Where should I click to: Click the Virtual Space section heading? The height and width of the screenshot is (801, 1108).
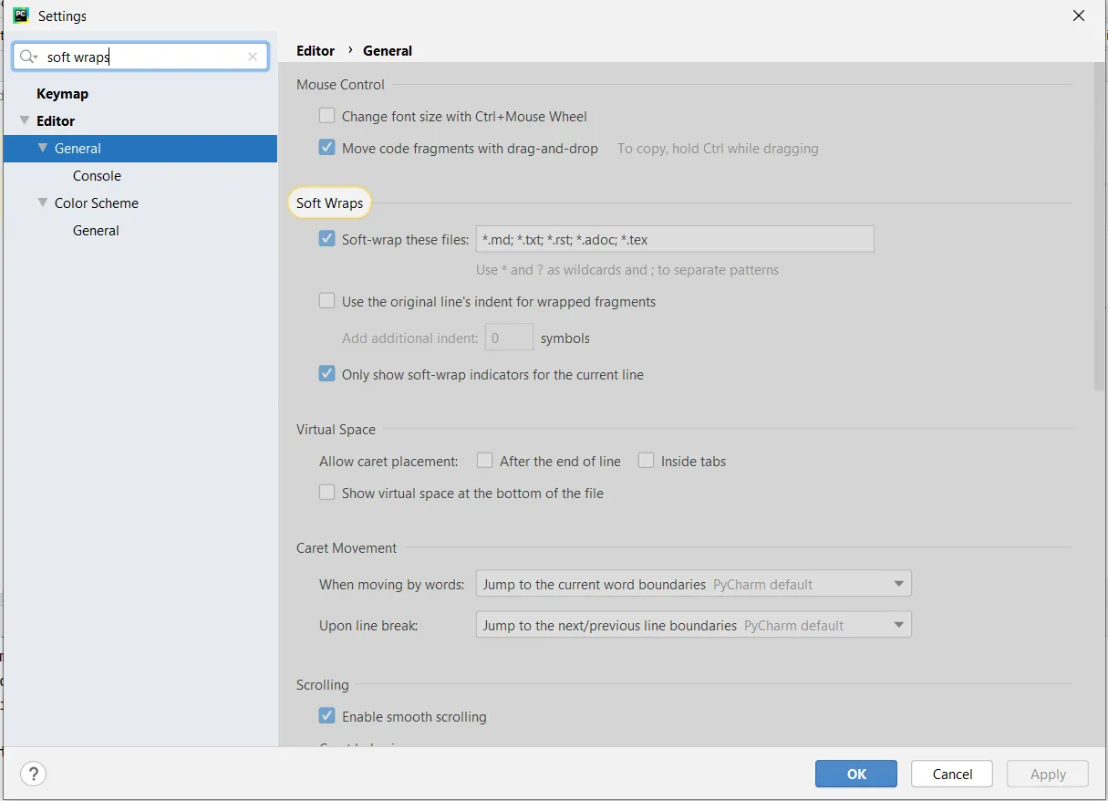[336, 429]
